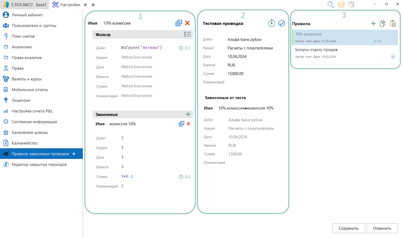403x238 pixels.
Task: Delete the "10% комиссия" rule with red X
Action: pos(187,23)
